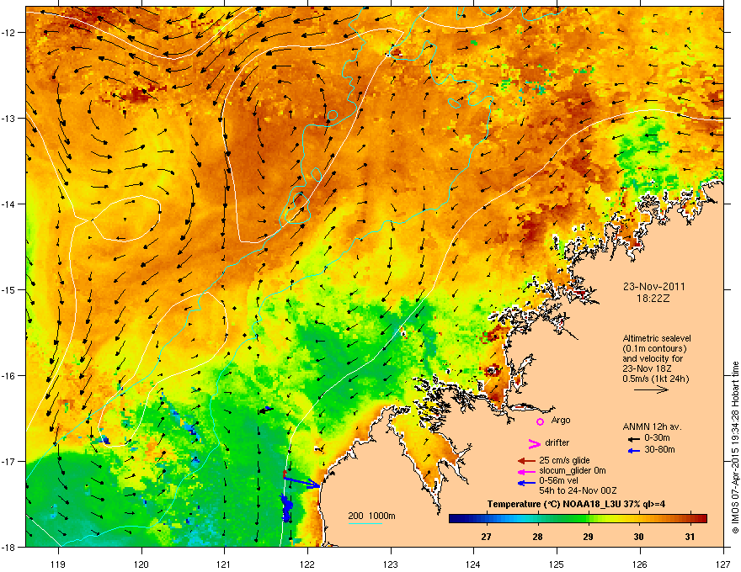This screenshot has width=741, height=572.
Task: Click the longitude axis label '123'
Action: (391, 564)
